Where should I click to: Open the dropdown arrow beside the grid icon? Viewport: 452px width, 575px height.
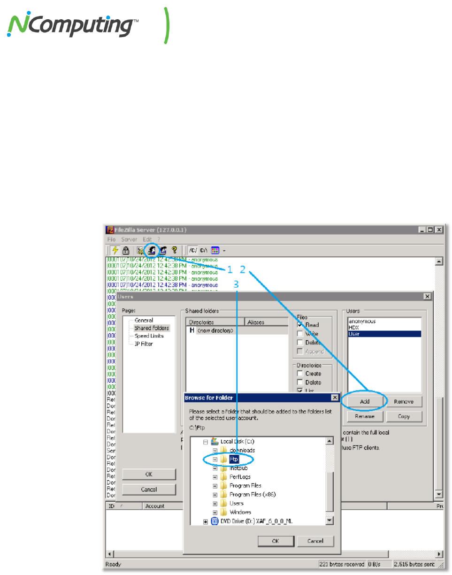(x=224, y=251)
